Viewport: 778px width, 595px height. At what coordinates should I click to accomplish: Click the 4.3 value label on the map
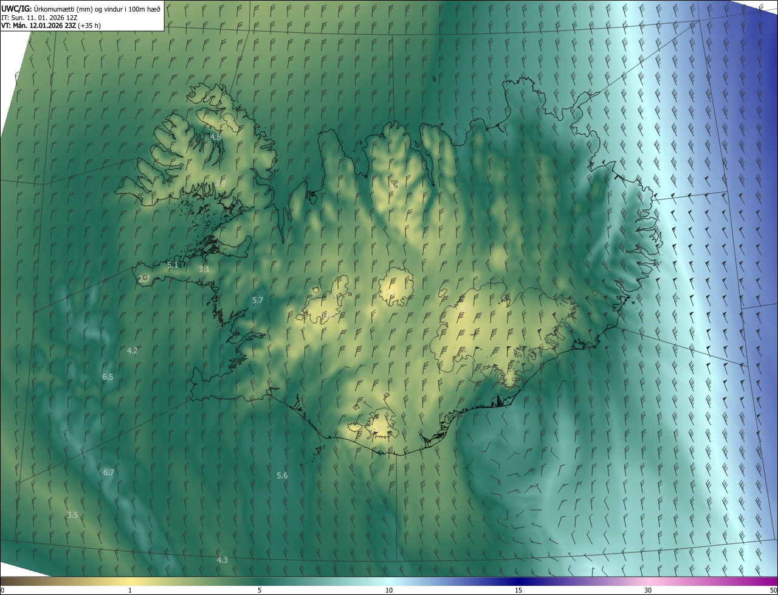222,560
